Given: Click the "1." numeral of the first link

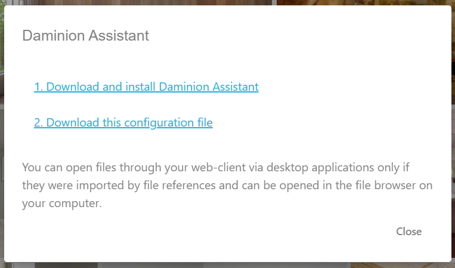Looking at the screenshot, I should click(38, 87).
